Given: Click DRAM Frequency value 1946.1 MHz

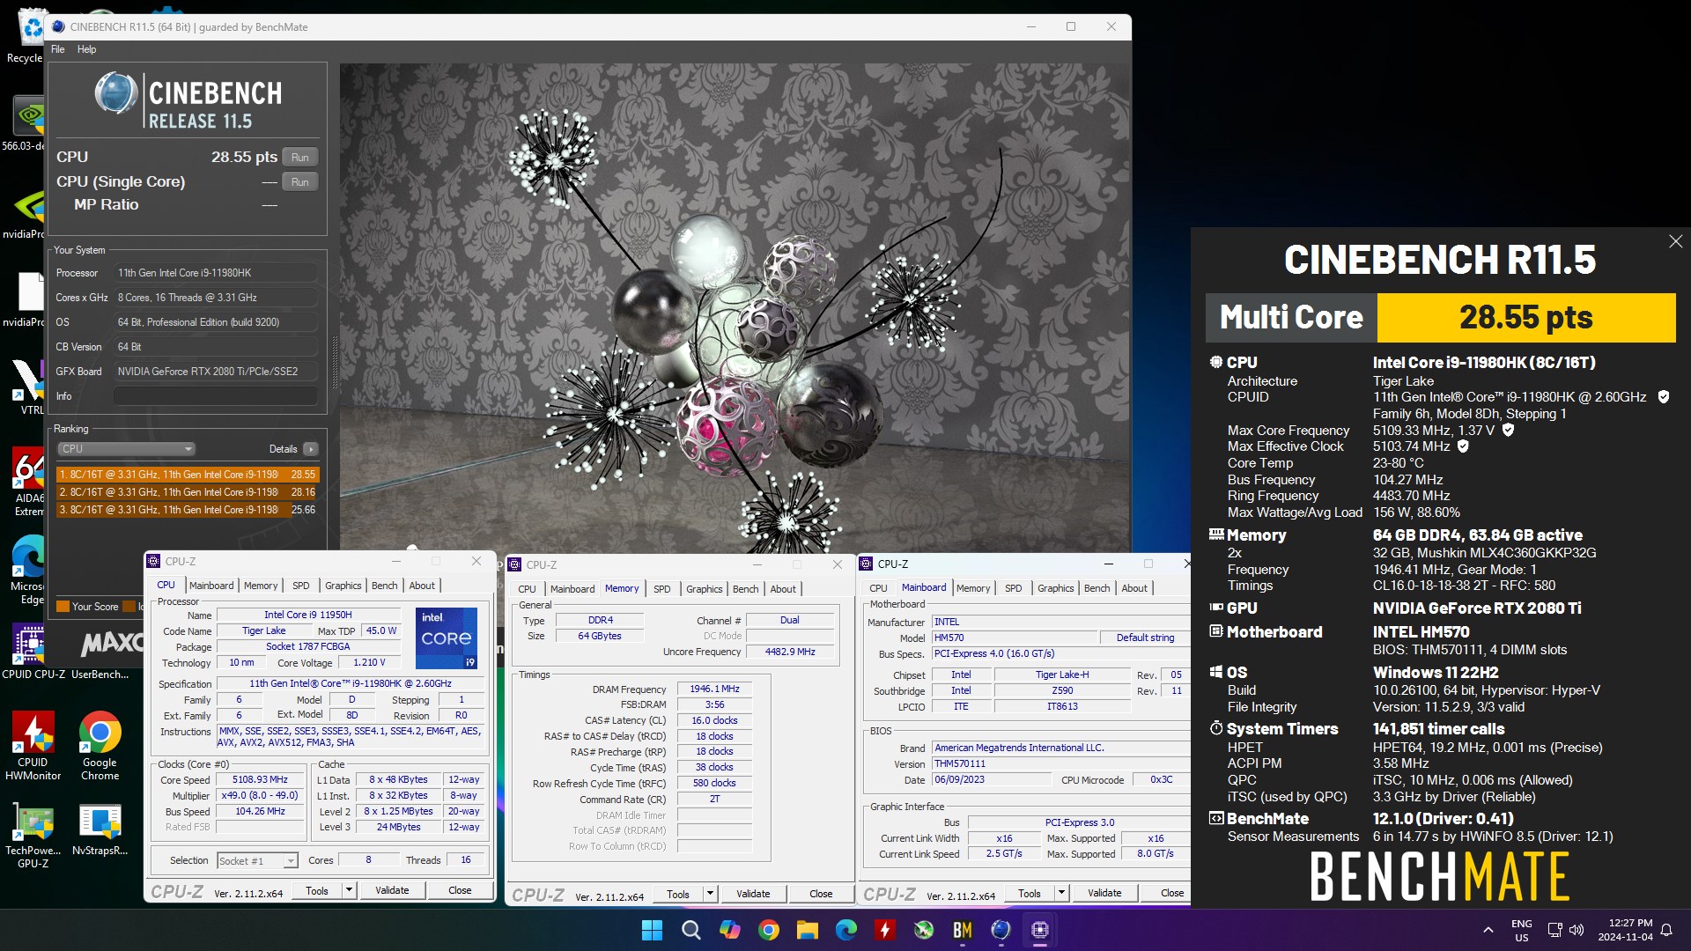Looking at the screenshot, I should (714, 689).
